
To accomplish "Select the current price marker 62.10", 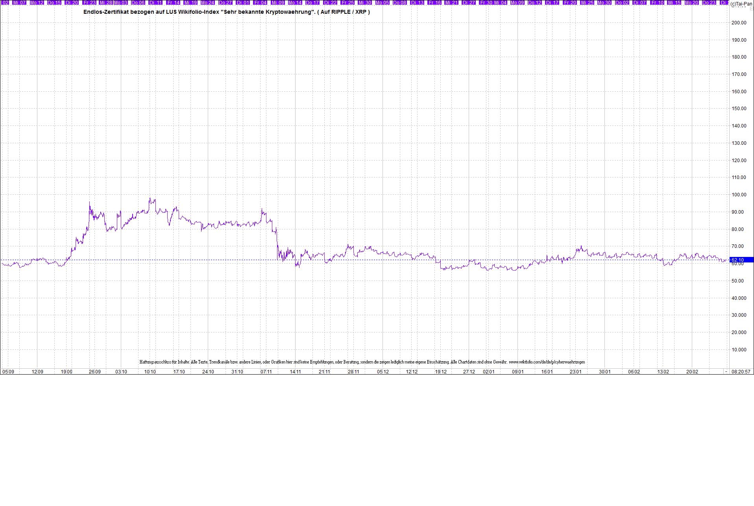I will tap(741, 260).
